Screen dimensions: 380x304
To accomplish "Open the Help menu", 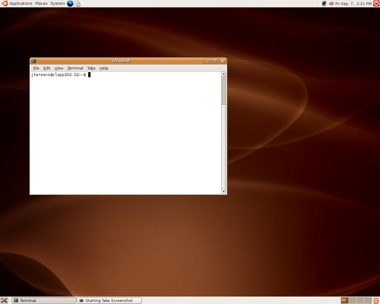I will pyautogui.click(x=104, y=68).
